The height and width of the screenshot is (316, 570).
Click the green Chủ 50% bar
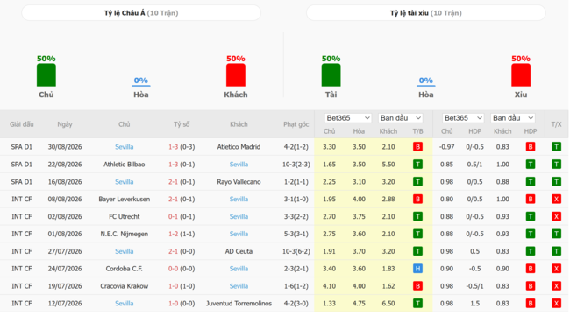(x=46, y=75)
